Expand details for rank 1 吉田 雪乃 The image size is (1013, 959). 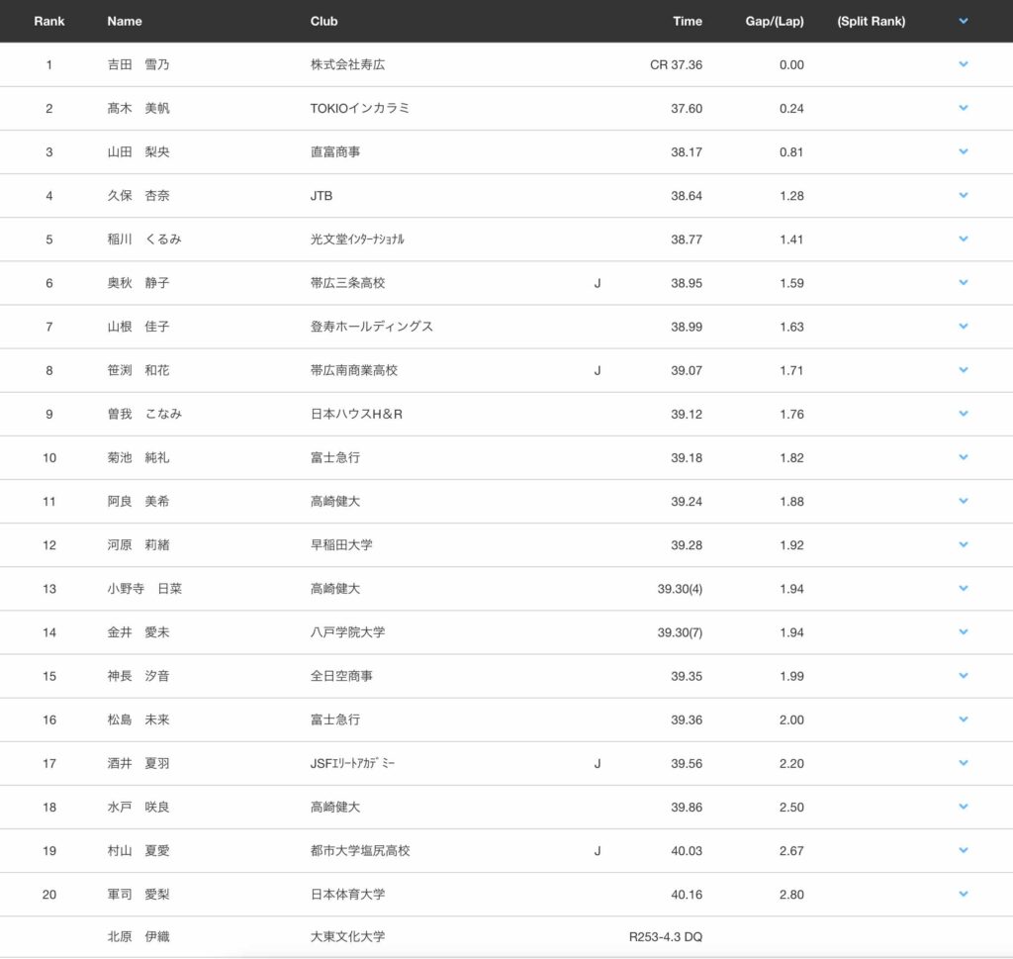(x=964, y=64)
